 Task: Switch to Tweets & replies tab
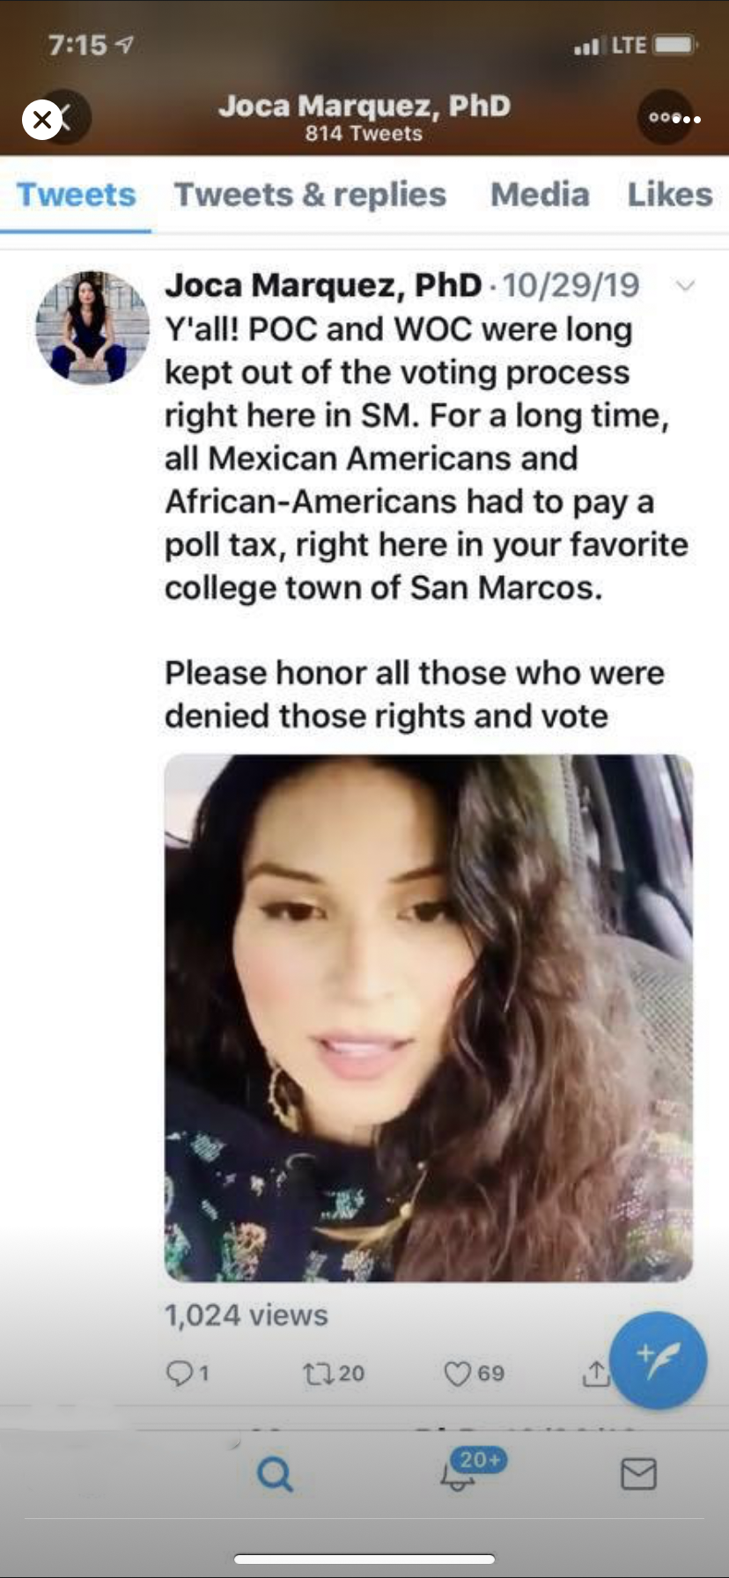click(310, 195)
